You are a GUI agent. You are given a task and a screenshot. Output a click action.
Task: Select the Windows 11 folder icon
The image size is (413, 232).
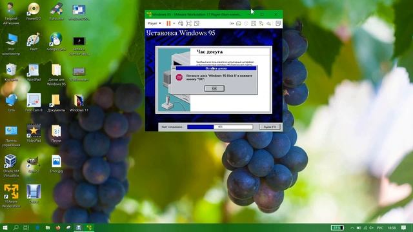(79, 102)
